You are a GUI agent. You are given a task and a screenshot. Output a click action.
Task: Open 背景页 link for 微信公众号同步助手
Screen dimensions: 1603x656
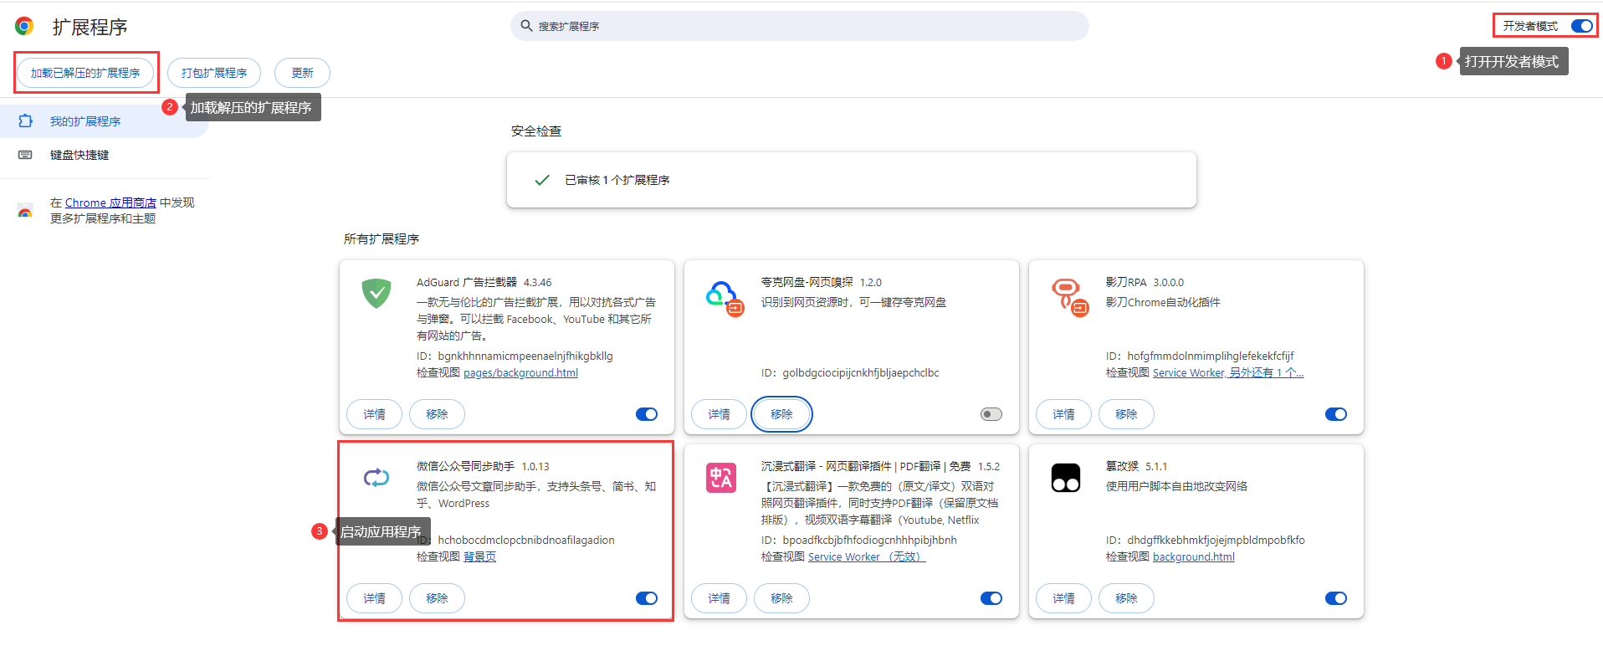tap(479, 556)
